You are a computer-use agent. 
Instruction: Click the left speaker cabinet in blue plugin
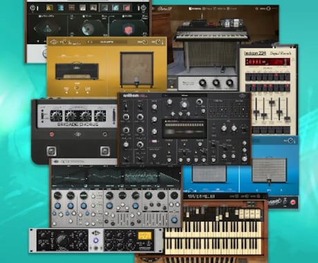pos(209,174)
